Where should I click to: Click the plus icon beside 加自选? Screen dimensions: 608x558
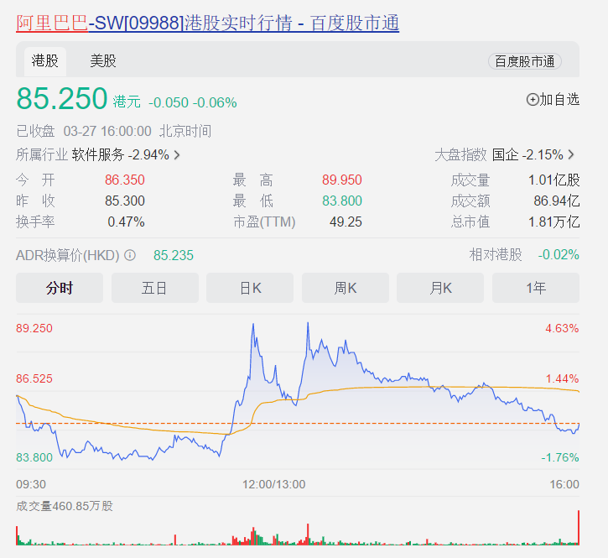pyautogui.click(x=533, y=100)
